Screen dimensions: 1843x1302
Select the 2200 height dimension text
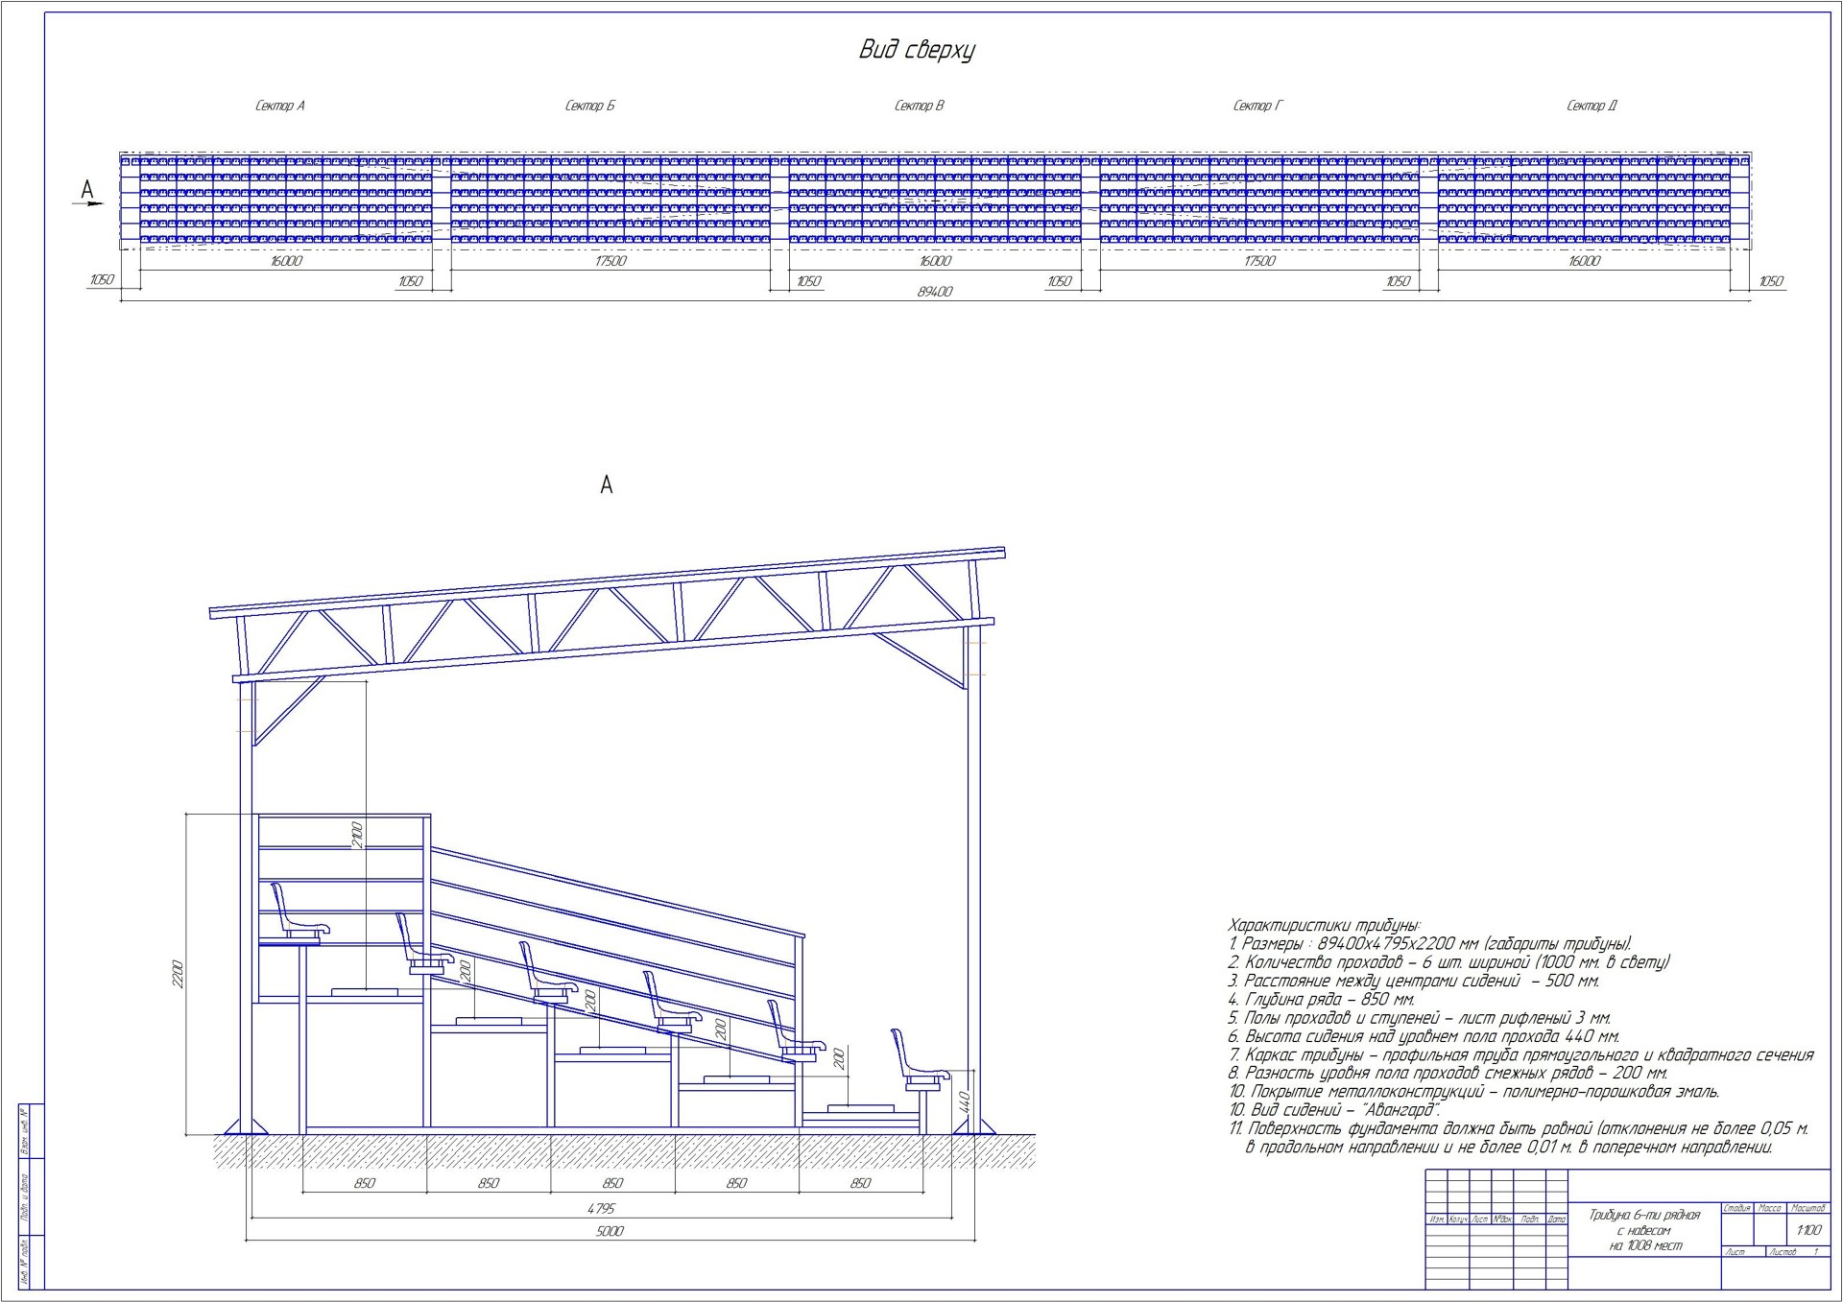tap(177, 973)
